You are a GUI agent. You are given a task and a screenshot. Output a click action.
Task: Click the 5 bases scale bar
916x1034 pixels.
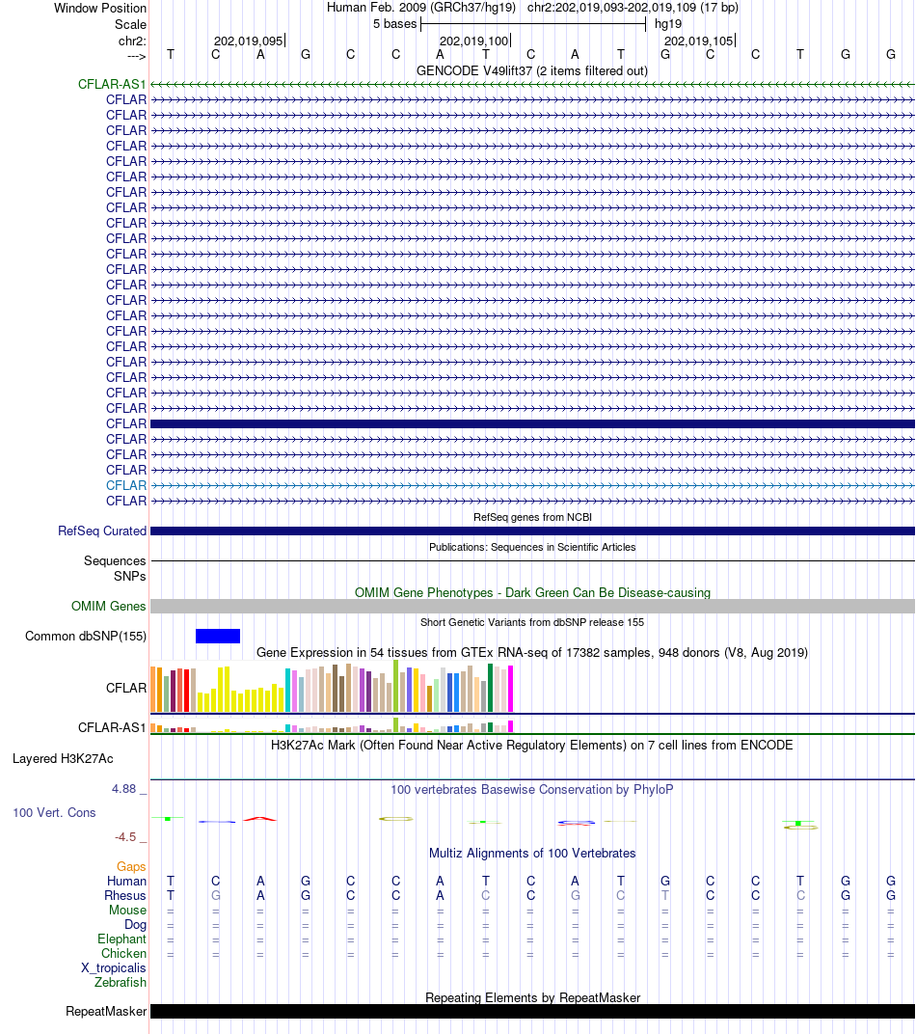(533, 24)
